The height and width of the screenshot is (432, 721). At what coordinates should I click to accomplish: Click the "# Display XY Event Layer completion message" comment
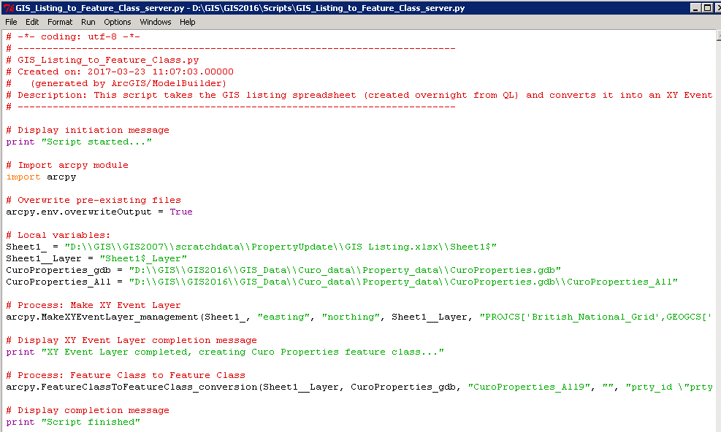coord(131,340)
